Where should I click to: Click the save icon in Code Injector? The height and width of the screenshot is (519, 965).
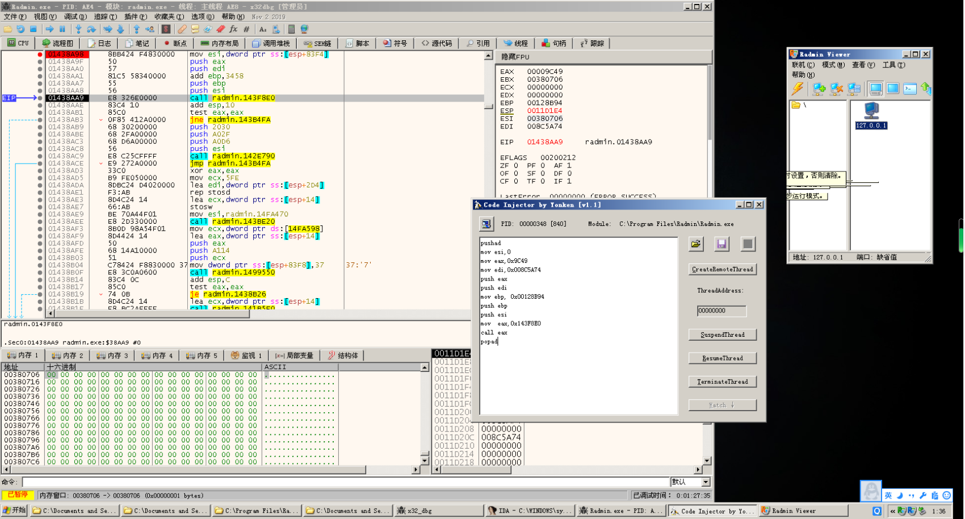tap(721, 244)
